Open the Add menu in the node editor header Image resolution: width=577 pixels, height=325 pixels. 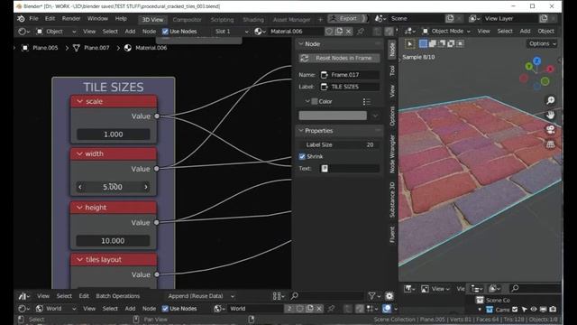130,32
